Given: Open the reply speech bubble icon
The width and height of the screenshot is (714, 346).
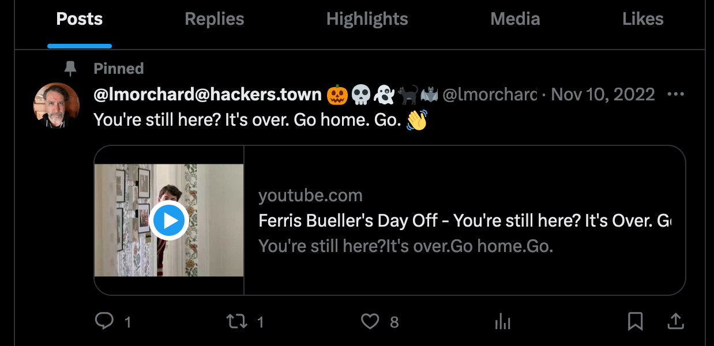Looking at the screenshot, I should click(104, 321).
